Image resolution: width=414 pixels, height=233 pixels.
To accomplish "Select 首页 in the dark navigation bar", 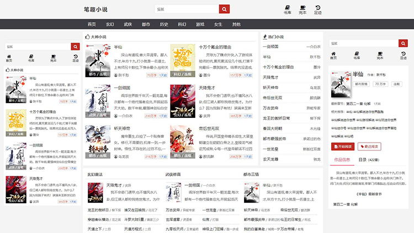I will pyautogui.click(x=92, y=24).
